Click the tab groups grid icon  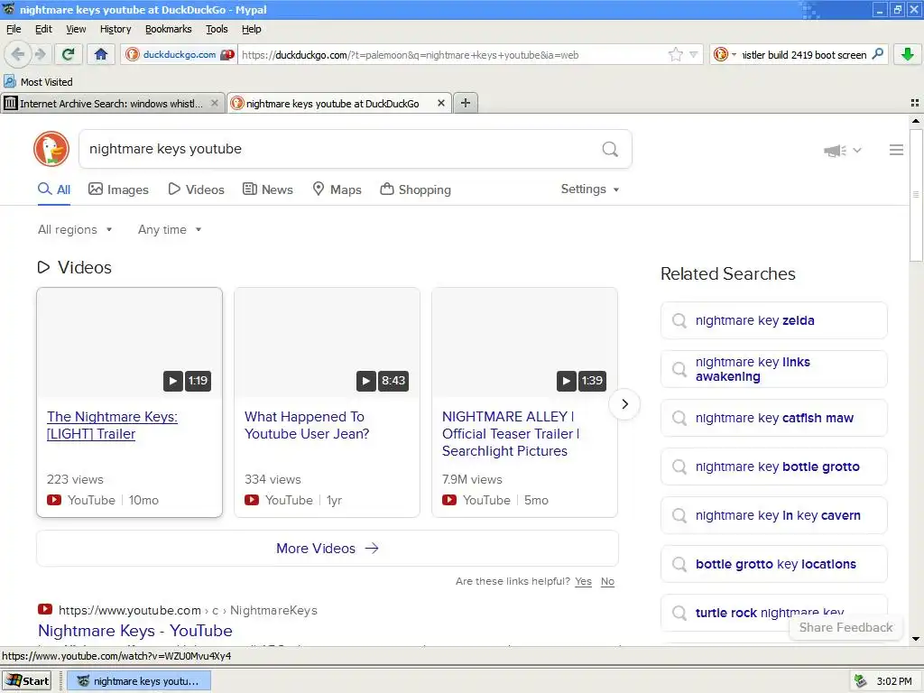(x=915, y=103)
